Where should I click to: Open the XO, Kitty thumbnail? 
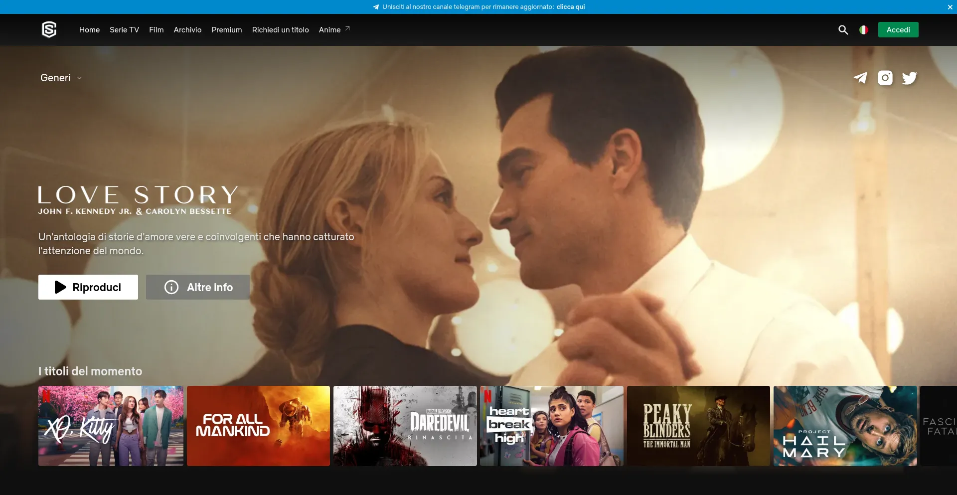pos(111,426)
